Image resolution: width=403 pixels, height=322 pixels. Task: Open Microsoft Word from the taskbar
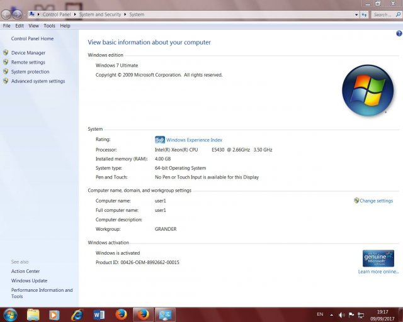(99, 314)
